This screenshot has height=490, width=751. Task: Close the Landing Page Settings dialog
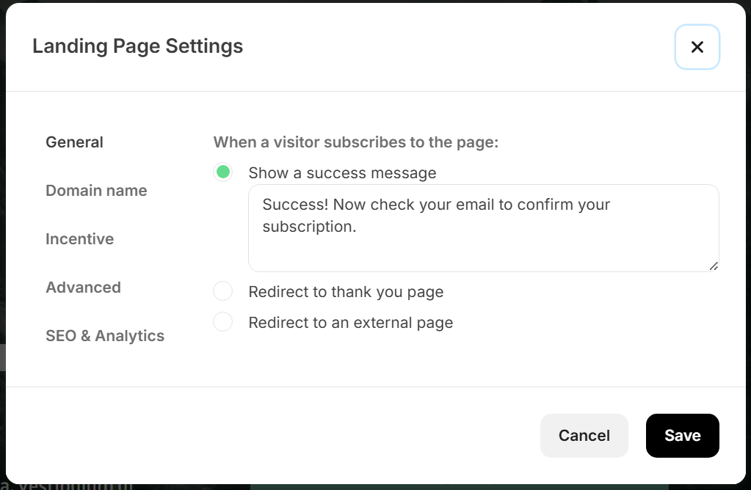pyautogui.click(x=697, y=47)
